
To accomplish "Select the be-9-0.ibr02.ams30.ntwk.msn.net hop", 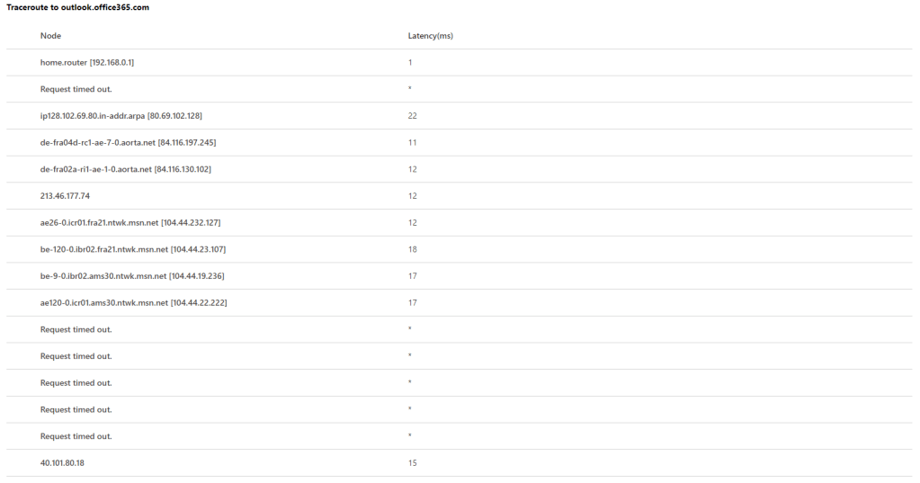I will coord(132,276).
